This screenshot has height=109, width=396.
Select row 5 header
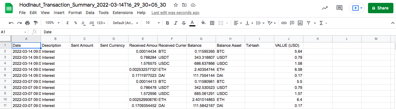(5, 69)
